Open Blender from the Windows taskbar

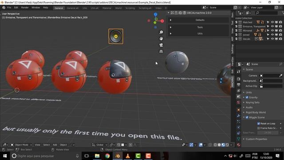click(117, 156)
